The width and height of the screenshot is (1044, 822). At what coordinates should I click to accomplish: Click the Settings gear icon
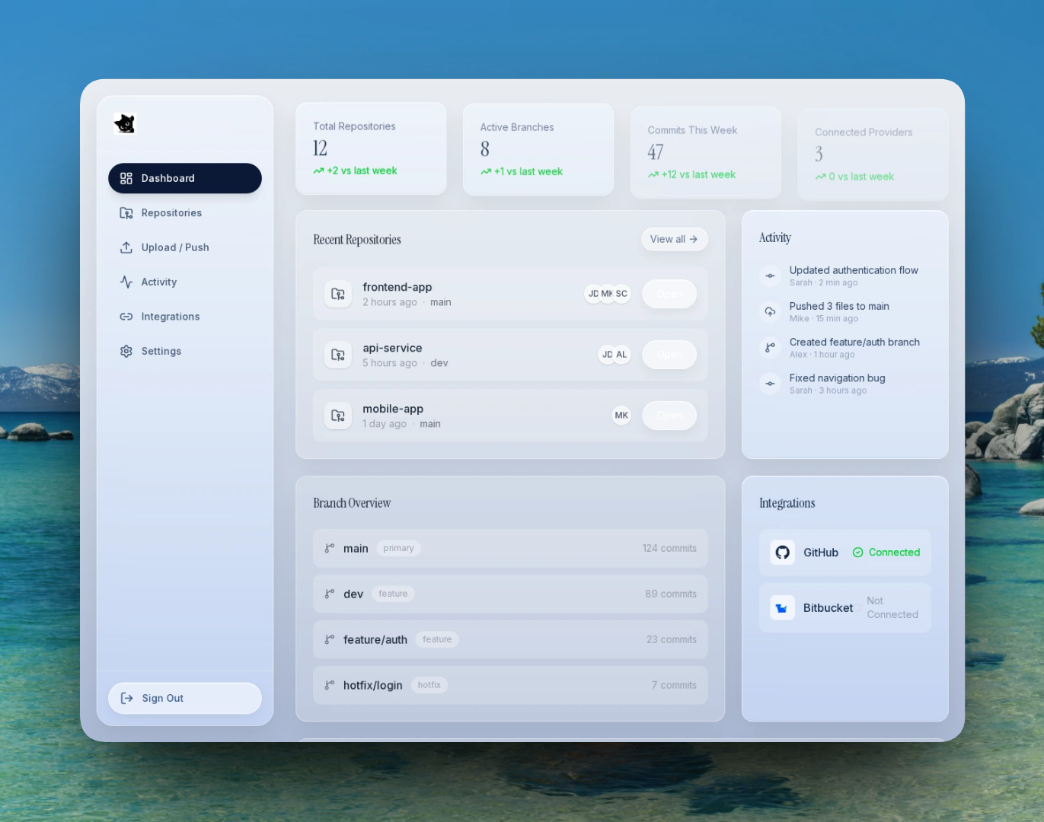(x=126, y=351)
